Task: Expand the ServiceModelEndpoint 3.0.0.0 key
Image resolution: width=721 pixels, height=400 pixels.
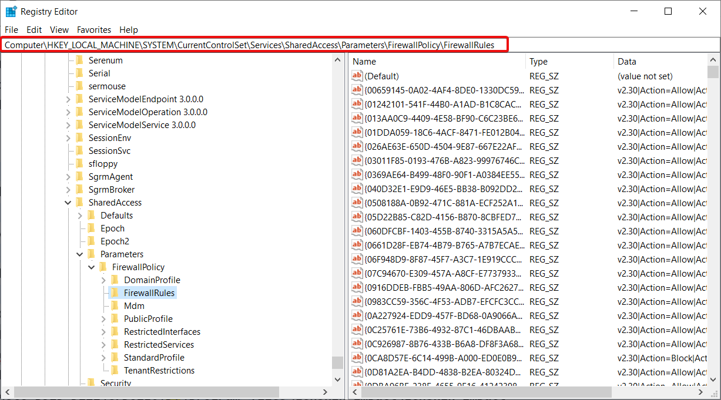Action: point(68,99)
